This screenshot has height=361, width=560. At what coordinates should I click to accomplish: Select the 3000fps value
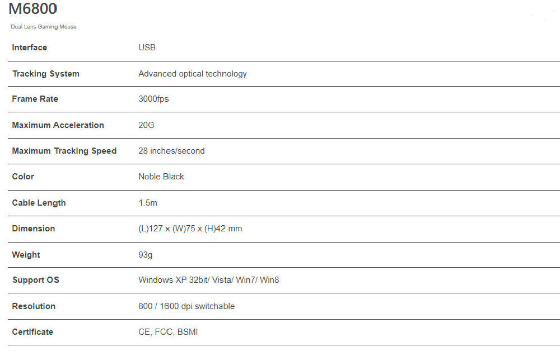[x=153, y=99]
